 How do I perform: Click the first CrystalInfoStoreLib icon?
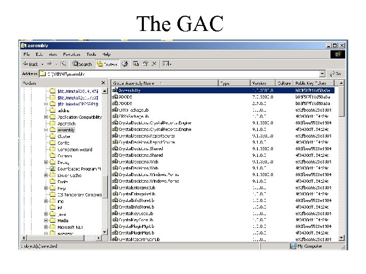point(115,200)
